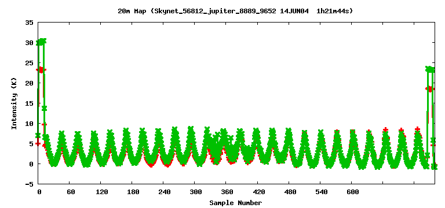The width and height of the screenshot is (445, 208).
Task: Click the y-axis tick label 20
Action: coord(30,83)
